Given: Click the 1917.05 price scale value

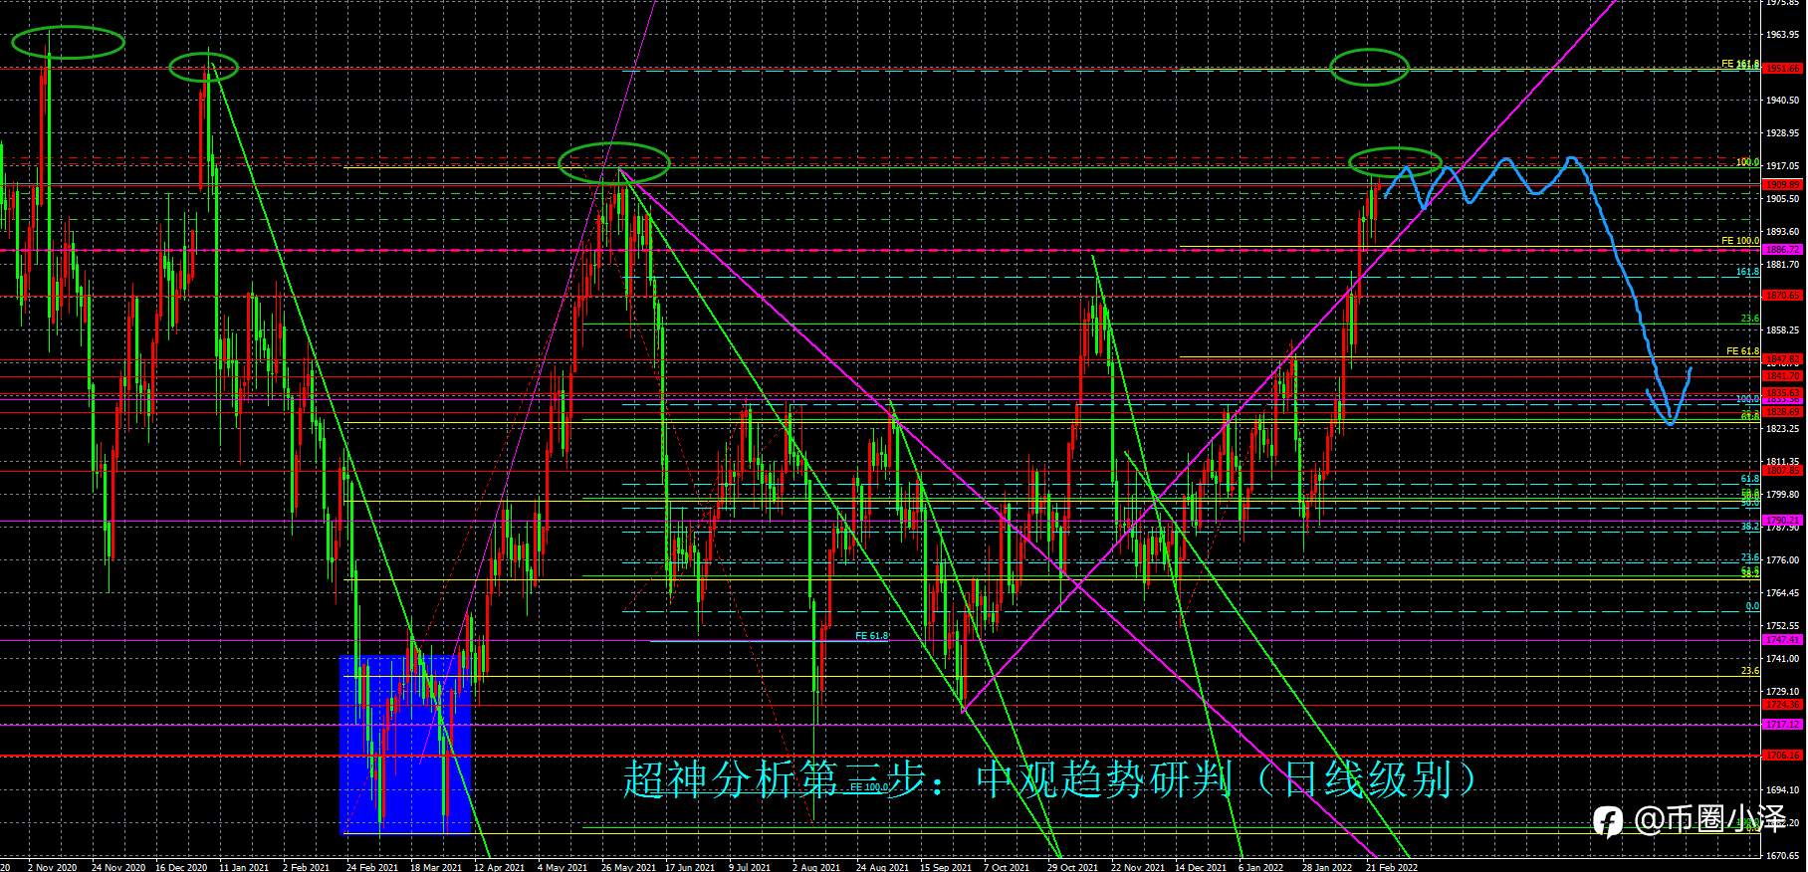Looking at the screenshot, I should (x=1782, y=166).
